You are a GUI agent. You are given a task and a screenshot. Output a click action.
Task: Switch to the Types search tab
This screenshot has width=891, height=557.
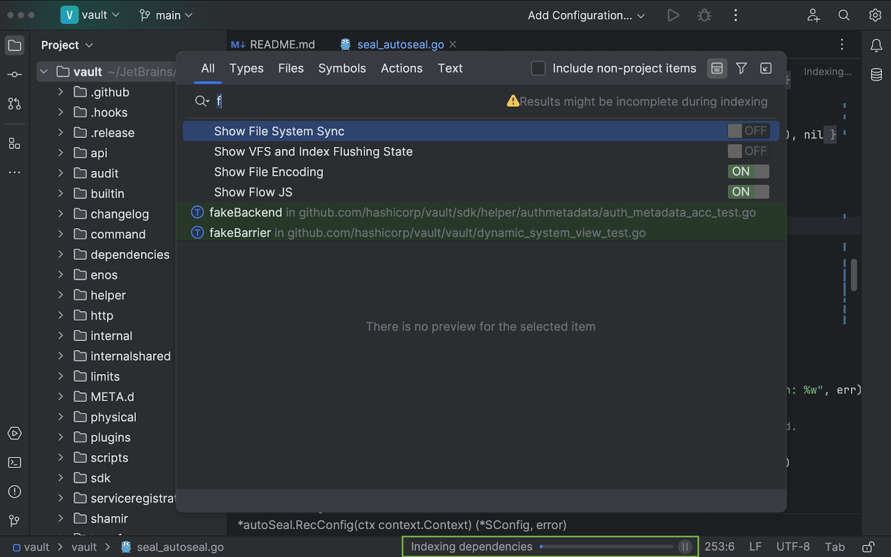(x=246, y=68)
